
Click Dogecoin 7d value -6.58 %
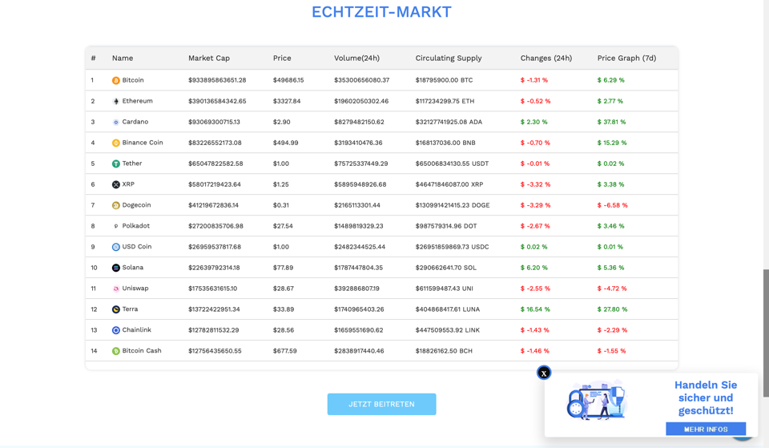point(613,205)
